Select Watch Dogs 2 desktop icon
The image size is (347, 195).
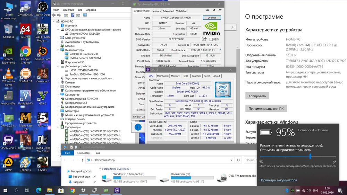pos(42,11)
